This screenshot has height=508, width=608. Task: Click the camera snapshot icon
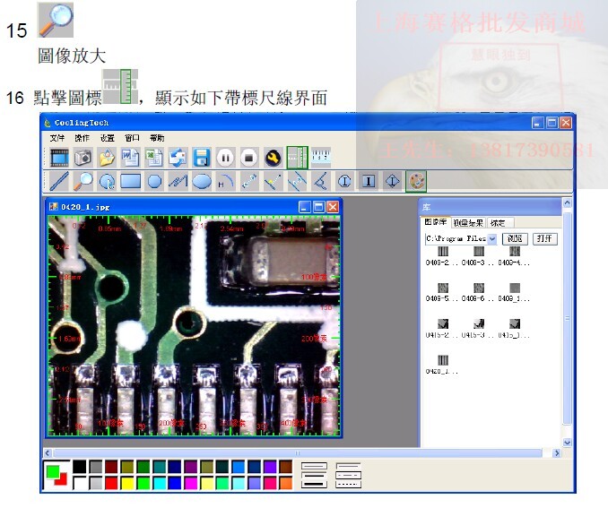[83, 158]
